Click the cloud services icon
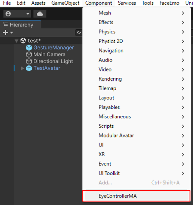Viewport: 193px width, 205px height. [x=40, y=14]
